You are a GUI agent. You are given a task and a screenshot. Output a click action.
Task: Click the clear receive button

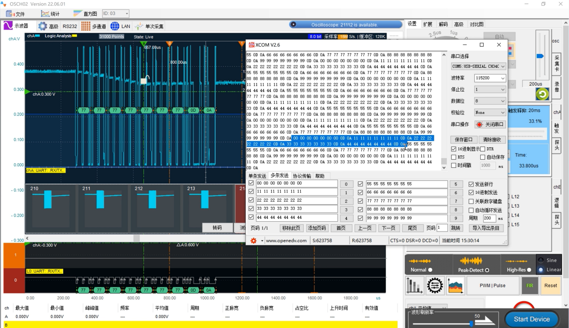492,140
